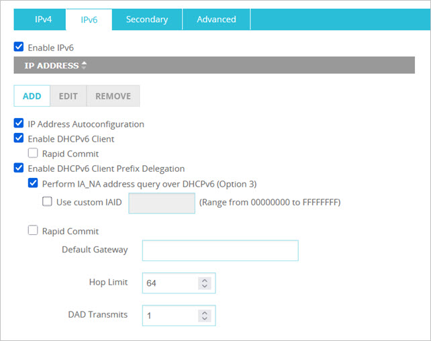This screenshot has width=431, height=341.
Task: Decrease Hop Limit with down arrow
Action: tap(205, 287)
